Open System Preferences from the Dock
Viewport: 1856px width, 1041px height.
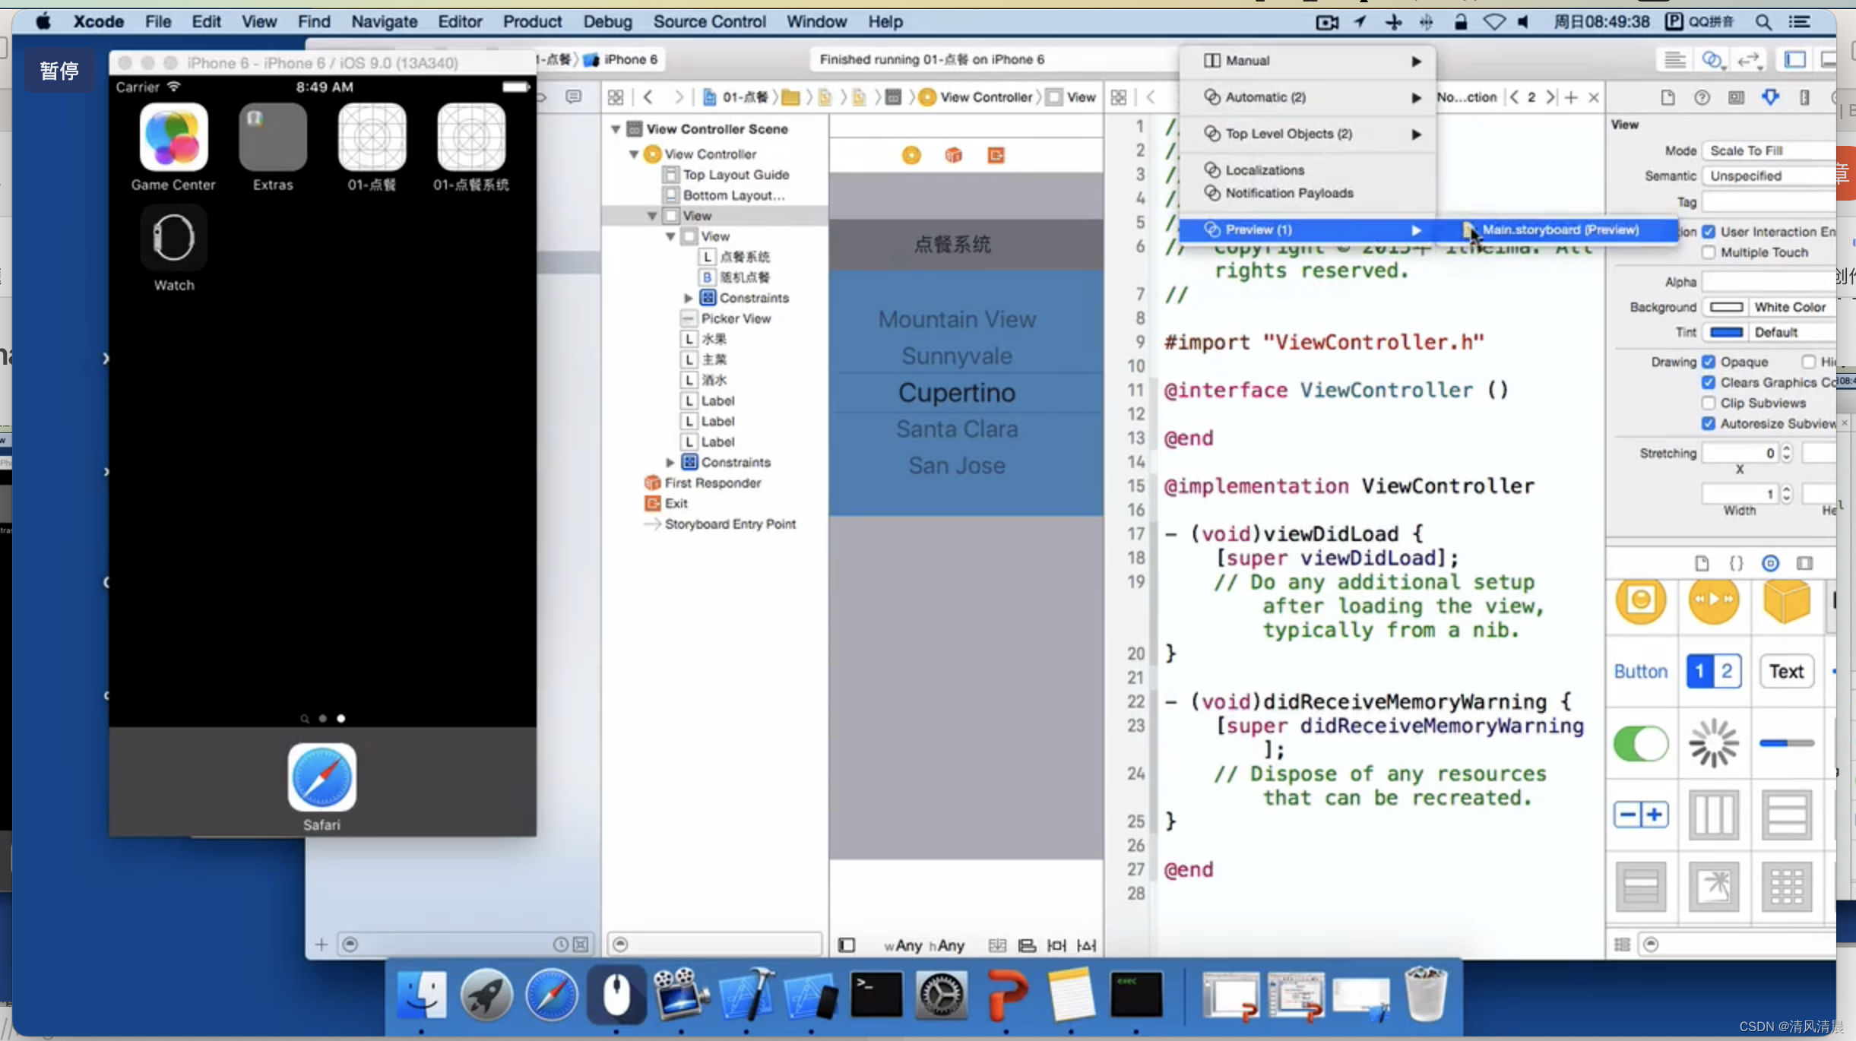coord(941,995)
